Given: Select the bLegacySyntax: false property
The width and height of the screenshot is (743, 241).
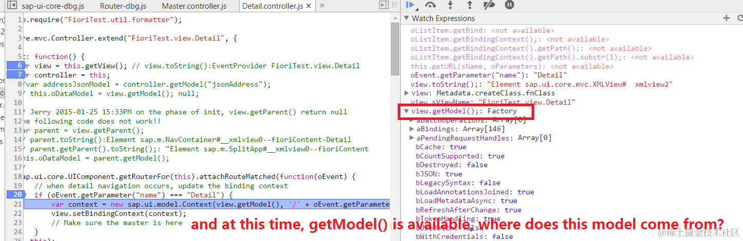Looking at the screenshot, I should [x=458, y=183].
